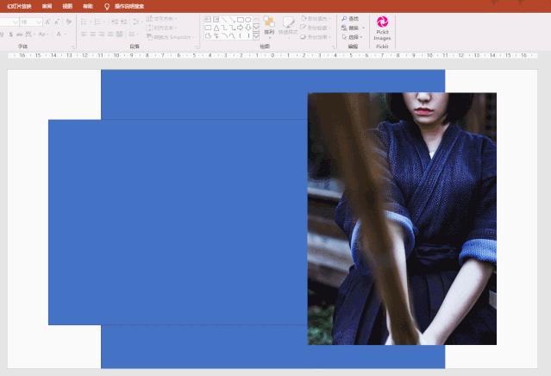Open the Help (帮助) tab
This screenshot has height=376, width=551.
(x=87, y=5)
